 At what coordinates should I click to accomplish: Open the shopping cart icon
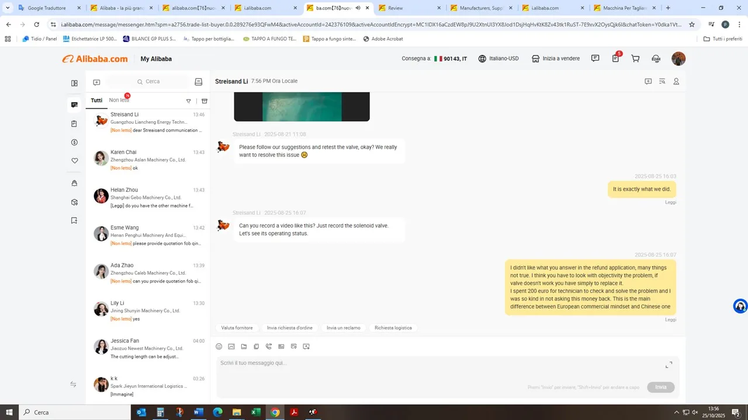[635, 59]
